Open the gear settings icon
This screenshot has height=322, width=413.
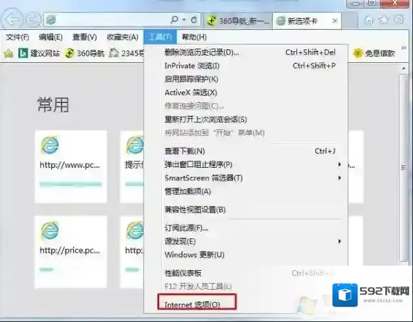399,20
